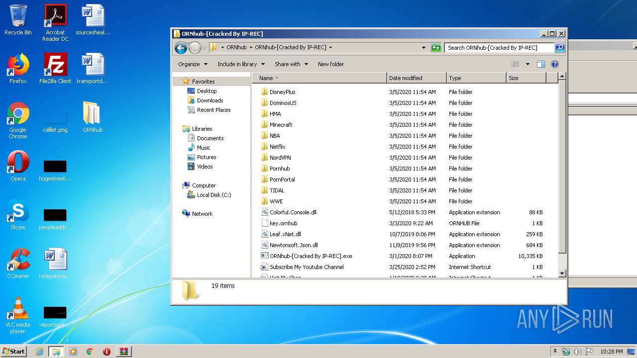Open Videos library in sidebar

click(x=205, y=167)
